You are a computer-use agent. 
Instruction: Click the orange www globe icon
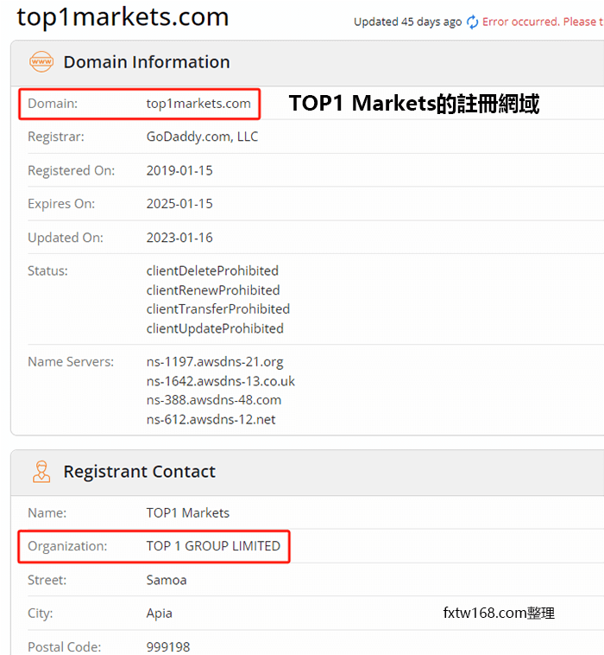(x=41, y=62)
